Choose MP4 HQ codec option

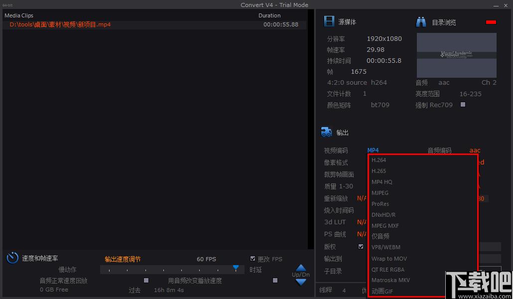tap(382, 182)
